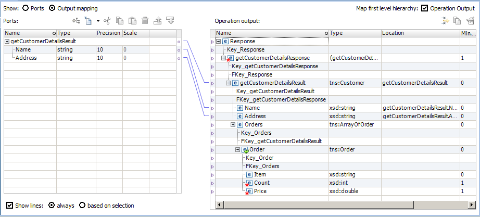Select the 'based on selection' radio option
Image resolution: width=480 pixels, height=217 pixels.
click(x=82, y=206)
